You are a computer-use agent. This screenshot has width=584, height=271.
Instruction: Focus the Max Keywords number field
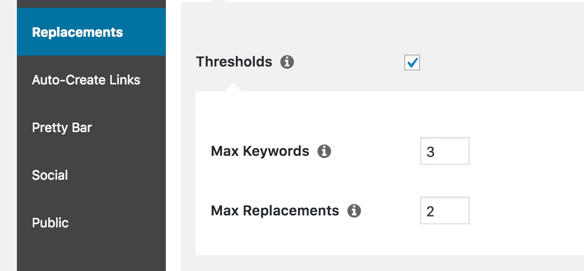444,151
